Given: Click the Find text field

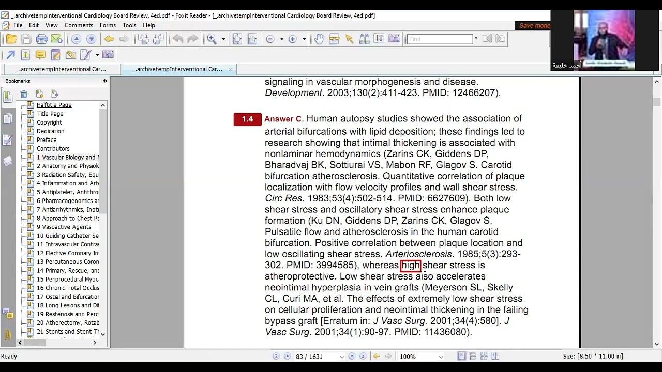Looking at the screenshot, I should pyautogui.click(x=440, y=39).
